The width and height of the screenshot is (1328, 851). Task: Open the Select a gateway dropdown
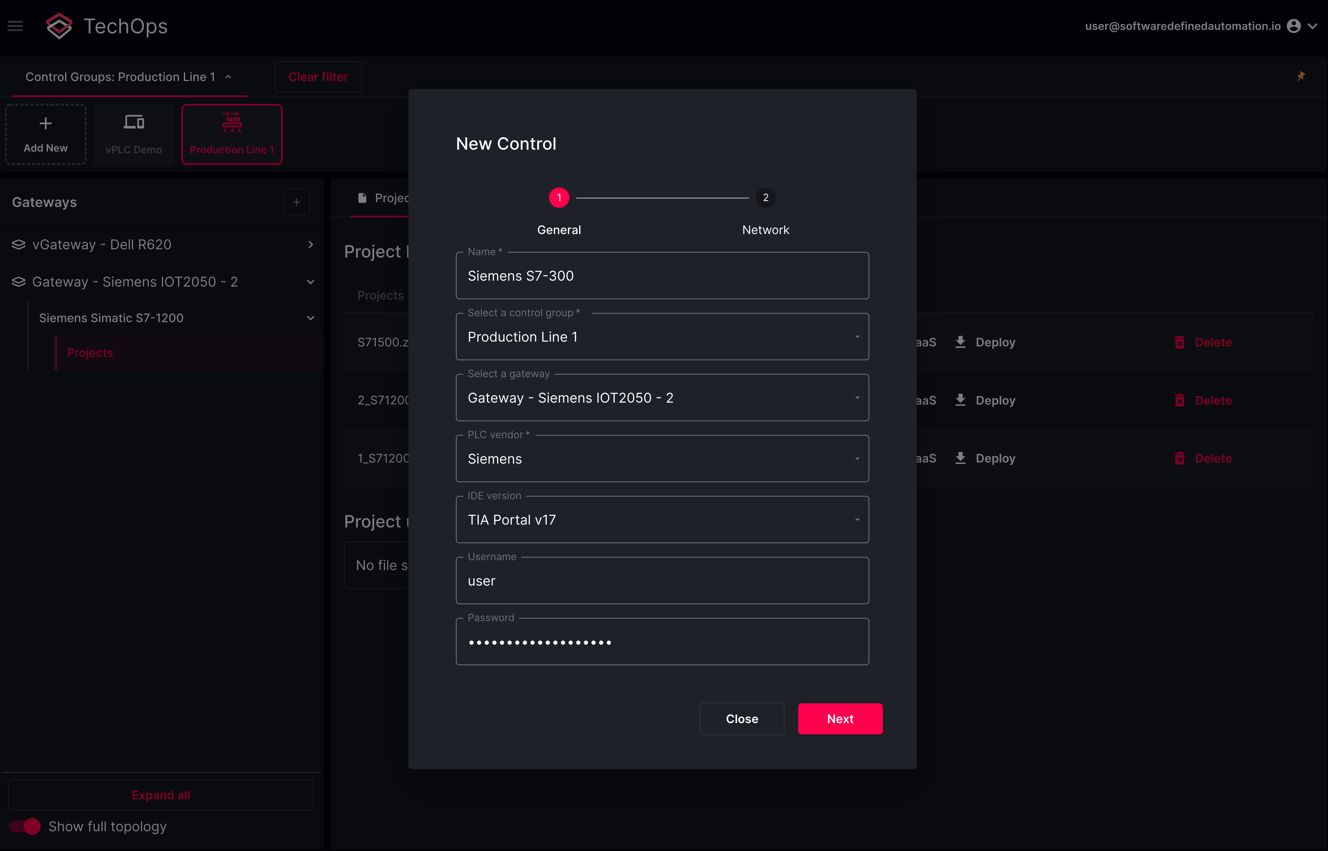[662, 398]
